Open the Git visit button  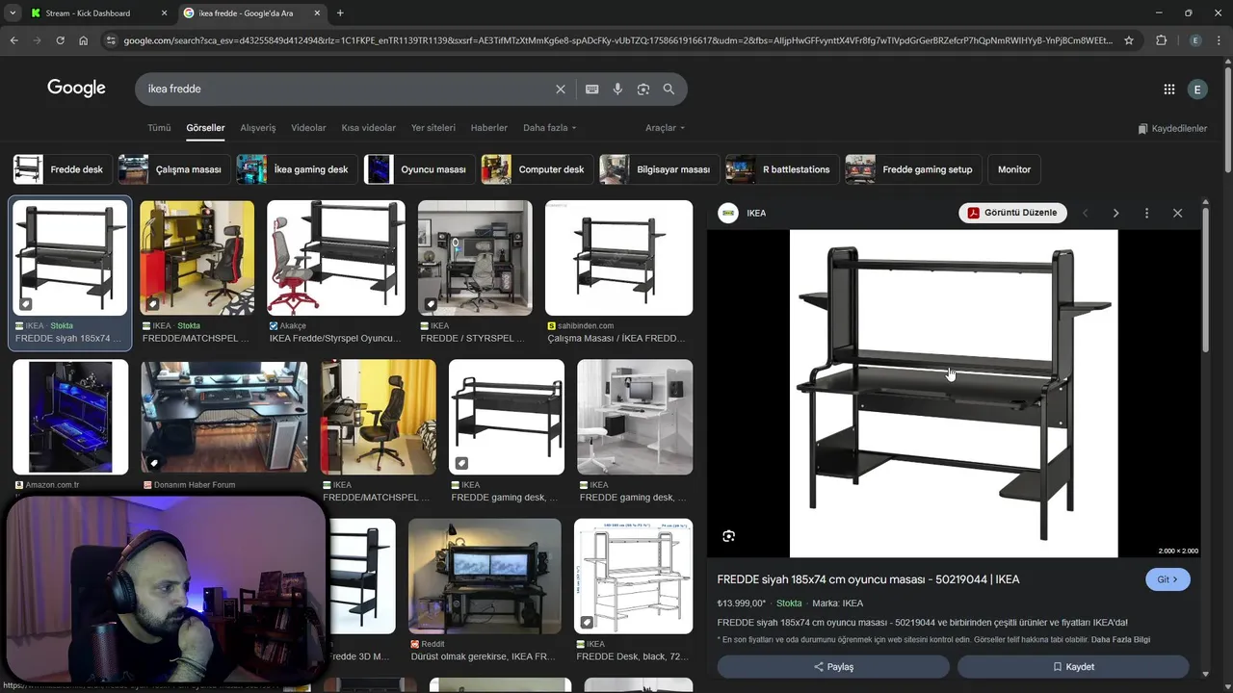pos(1167,579)
